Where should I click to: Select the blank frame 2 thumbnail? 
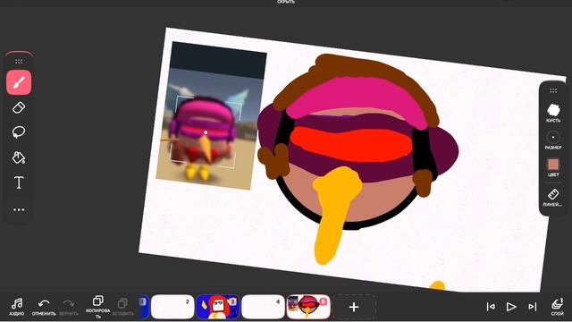pos(172,307)
